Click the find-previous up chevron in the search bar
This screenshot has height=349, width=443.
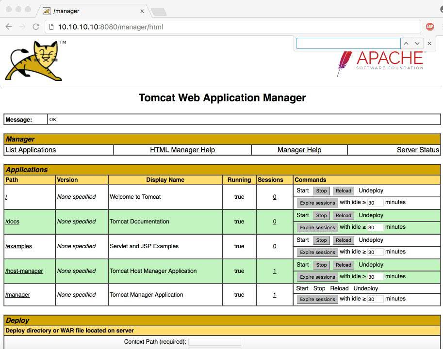(x=406, y=43)
